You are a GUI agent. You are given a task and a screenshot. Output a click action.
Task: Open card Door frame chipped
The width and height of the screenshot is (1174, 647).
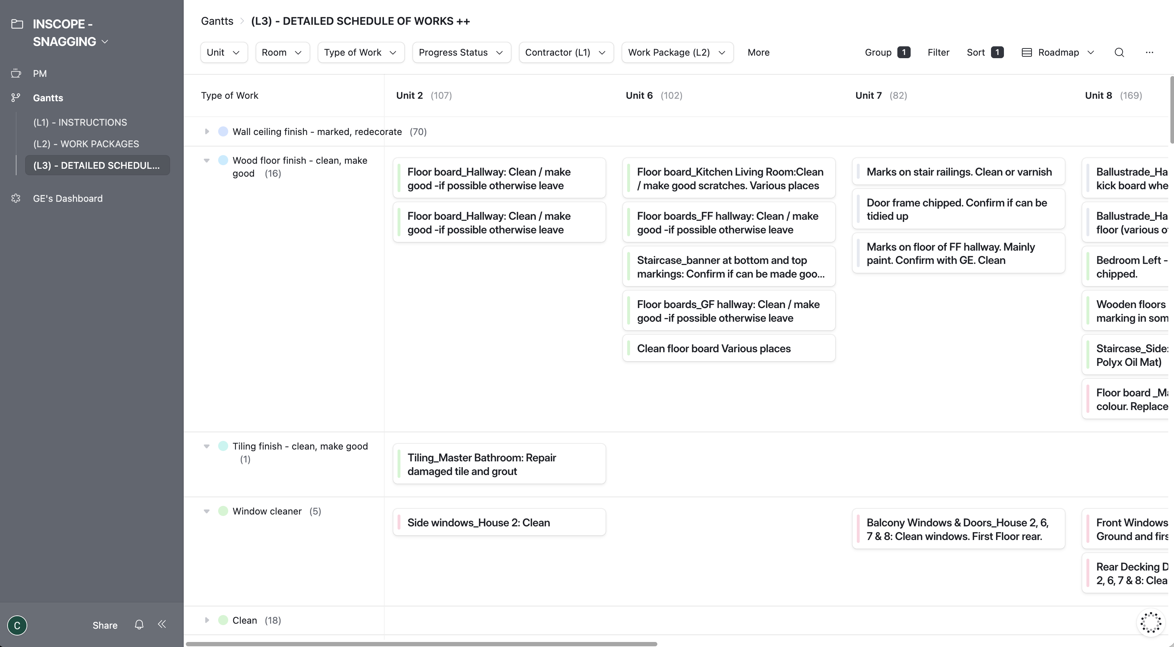pyautogui.click(x=958, y=209)
